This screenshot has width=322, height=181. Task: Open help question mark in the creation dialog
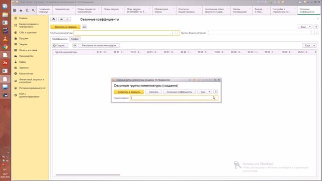215,92
